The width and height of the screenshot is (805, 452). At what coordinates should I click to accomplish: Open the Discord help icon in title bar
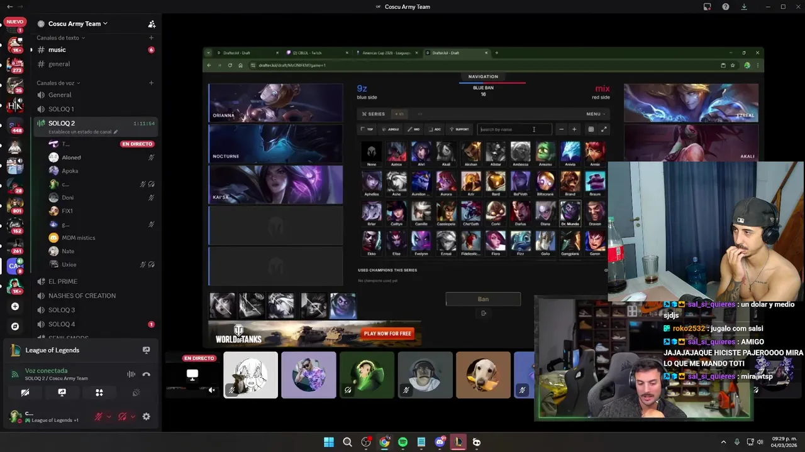pos(726,7)
